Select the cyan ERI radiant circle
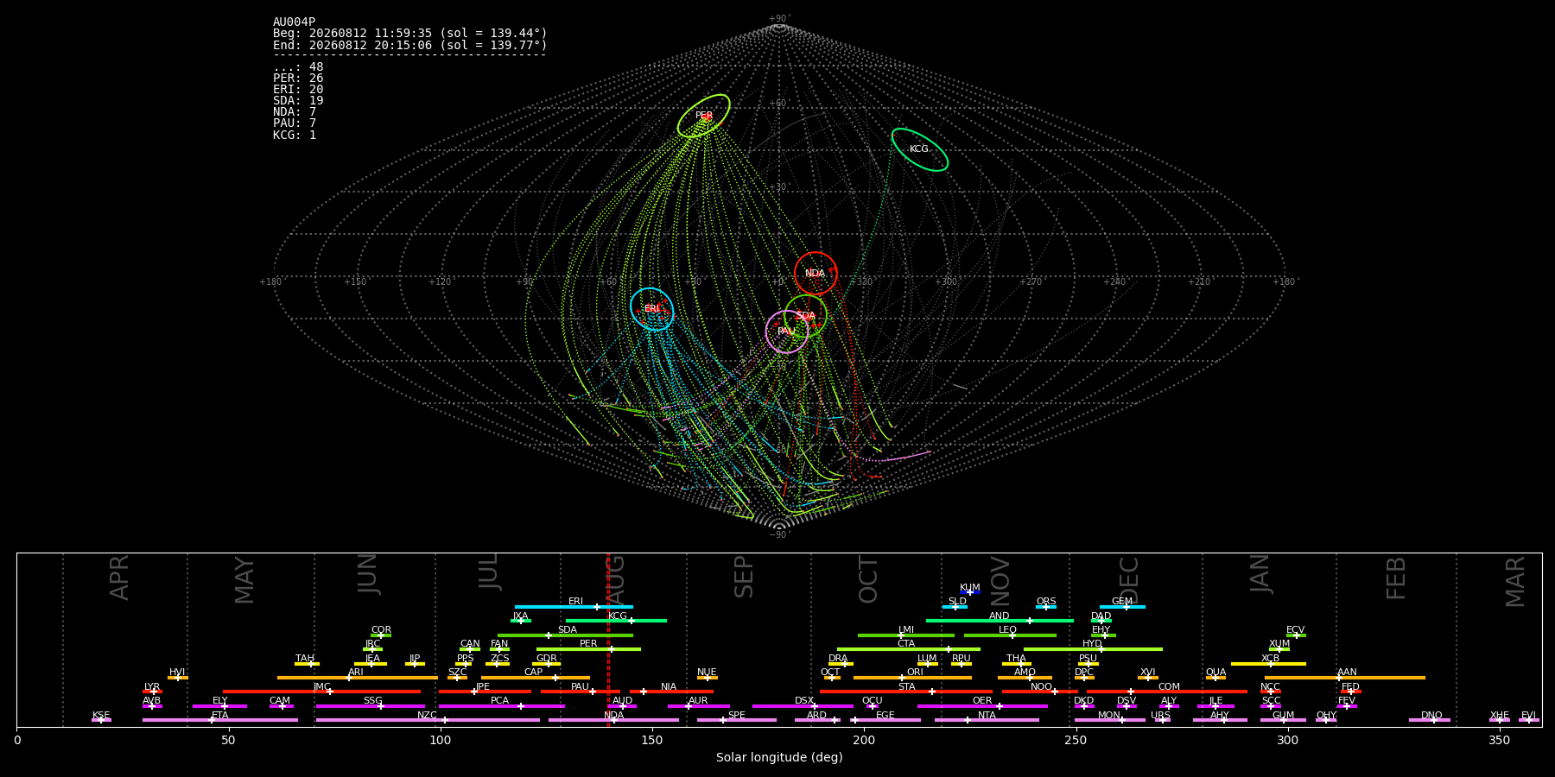The width and height of the screenshot is (1555, 777). [652, 309]
